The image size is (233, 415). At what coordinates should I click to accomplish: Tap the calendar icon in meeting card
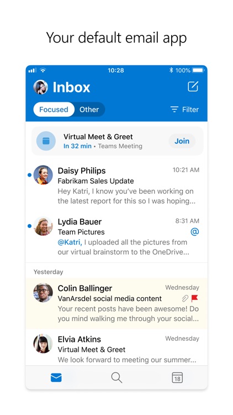[x=46, y=141]
